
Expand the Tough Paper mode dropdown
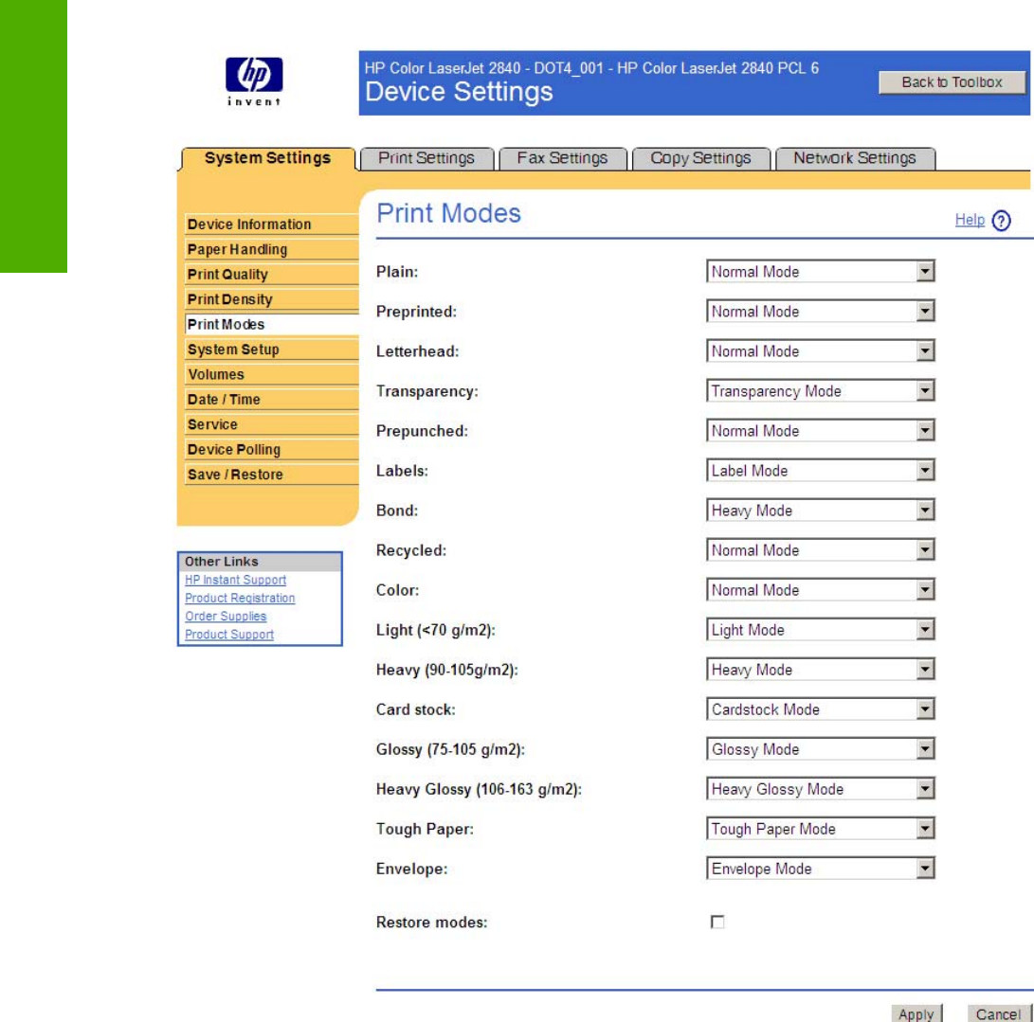[821, 829]
